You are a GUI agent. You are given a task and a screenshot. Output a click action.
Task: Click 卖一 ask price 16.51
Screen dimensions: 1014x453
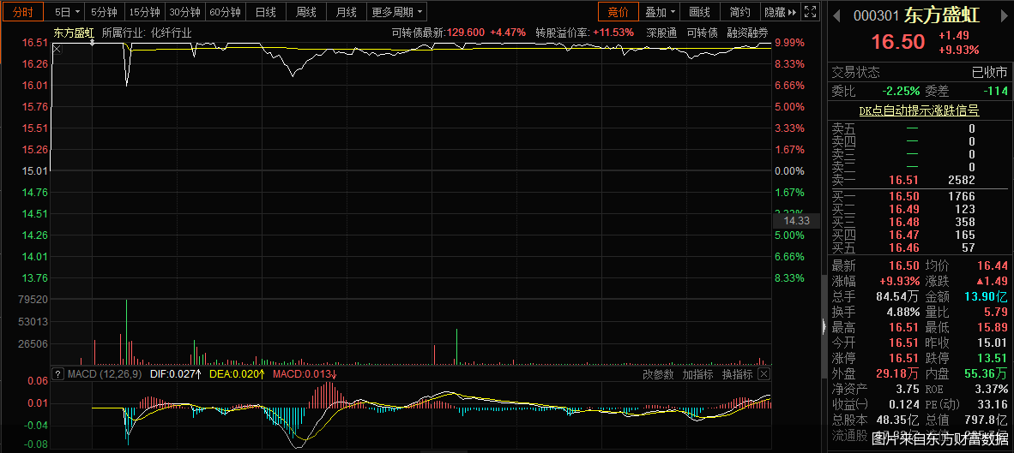click(903, 180)
